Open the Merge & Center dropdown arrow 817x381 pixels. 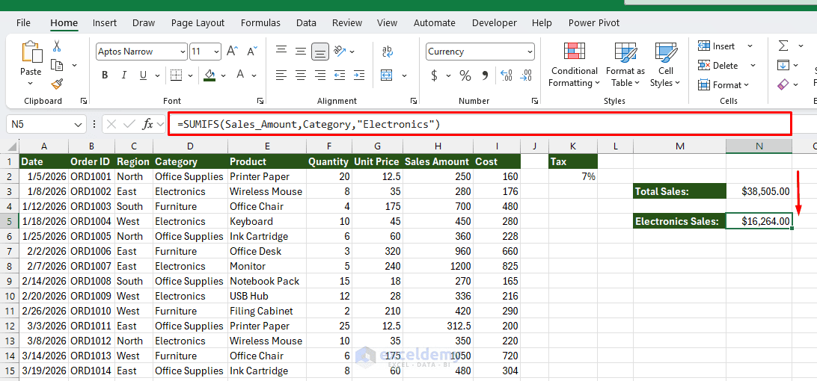click(406, 75)
